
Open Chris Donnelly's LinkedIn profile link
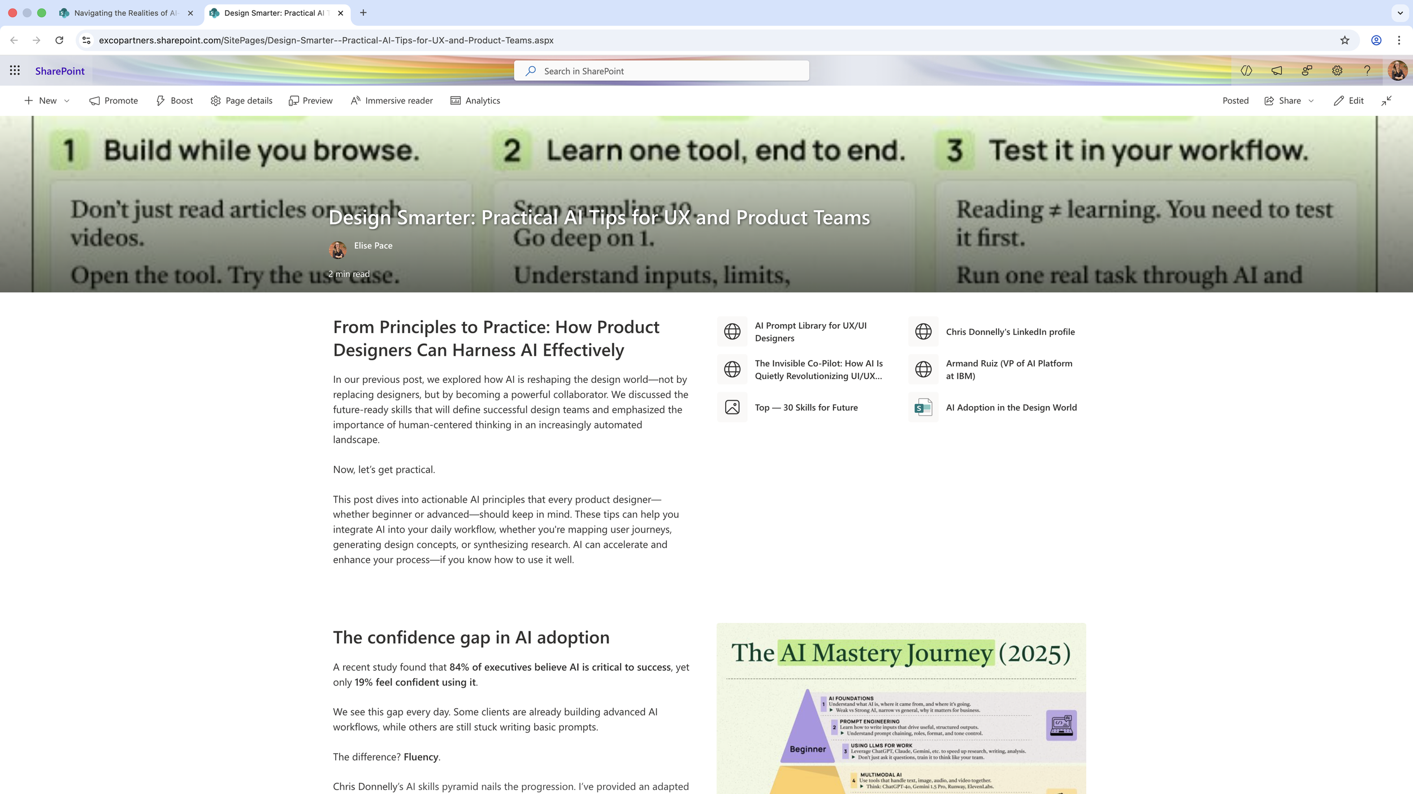(1009, 331)
